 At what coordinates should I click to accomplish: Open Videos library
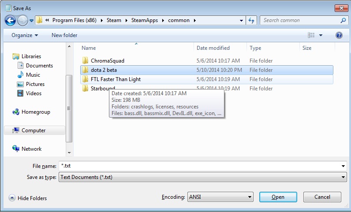coord(34,93)
